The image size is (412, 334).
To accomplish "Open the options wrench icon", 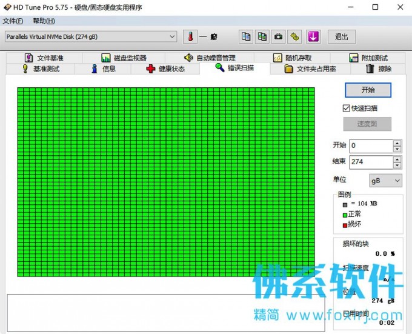I will pos(295,36).
